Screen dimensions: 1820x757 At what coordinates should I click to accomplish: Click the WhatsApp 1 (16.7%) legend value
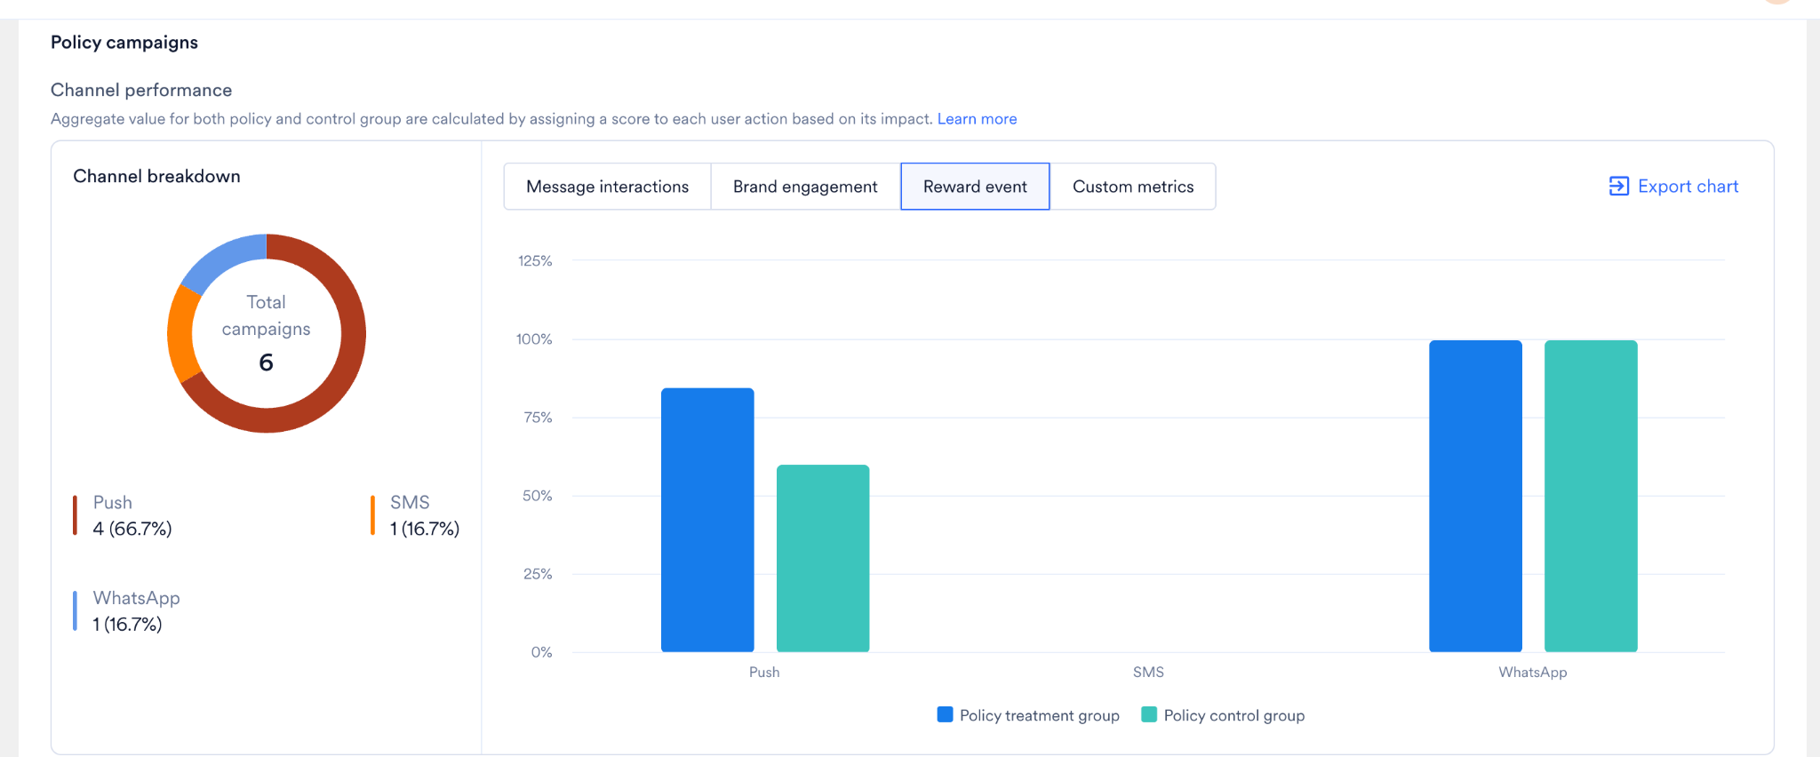pyautogui.click(x=128, y=625)
